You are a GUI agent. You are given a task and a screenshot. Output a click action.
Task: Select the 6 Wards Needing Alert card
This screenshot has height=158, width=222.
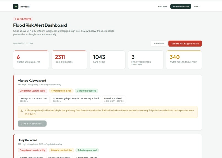(31, 60)
